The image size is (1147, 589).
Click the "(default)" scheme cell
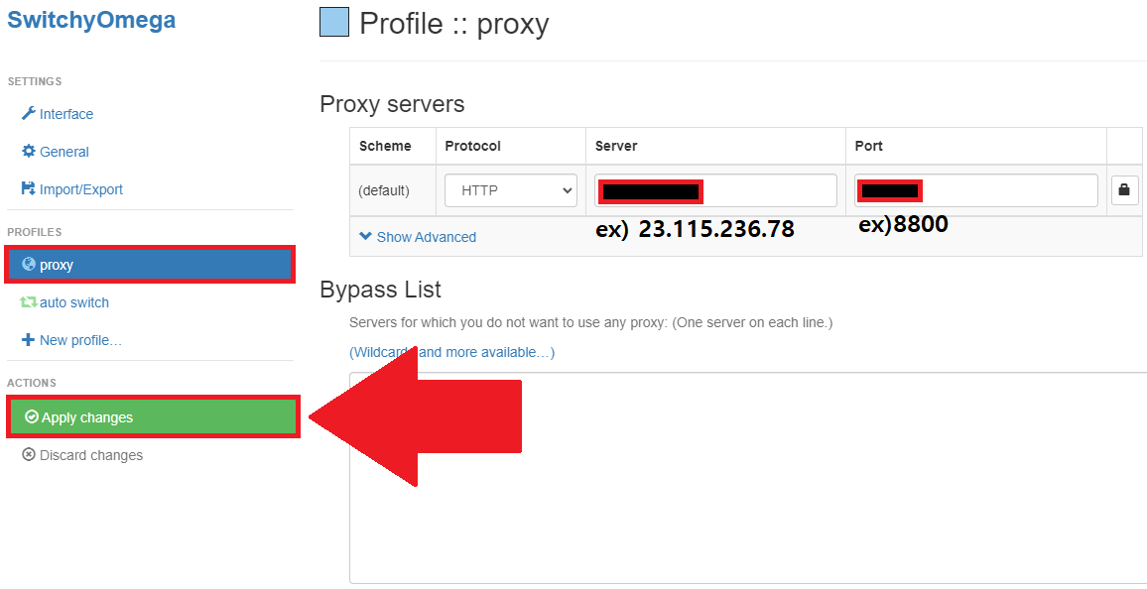pos(383,190)
